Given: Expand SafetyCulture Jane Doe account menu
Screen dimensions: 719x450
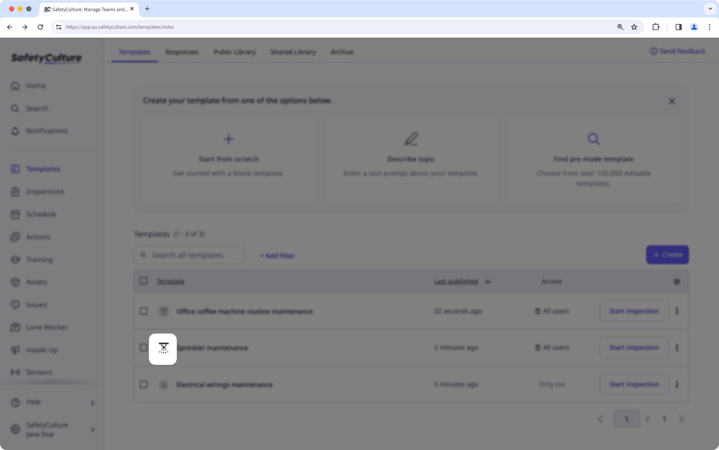Looking at the screenshot, I should click(x=92, y=429).
